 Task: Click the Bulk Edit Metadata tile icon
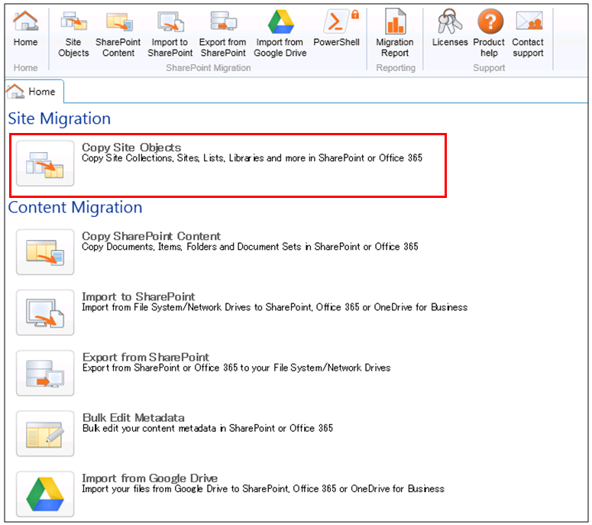(x=45, y=433)
